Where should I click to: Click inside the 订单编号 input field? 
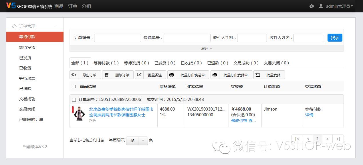point(117,37)
